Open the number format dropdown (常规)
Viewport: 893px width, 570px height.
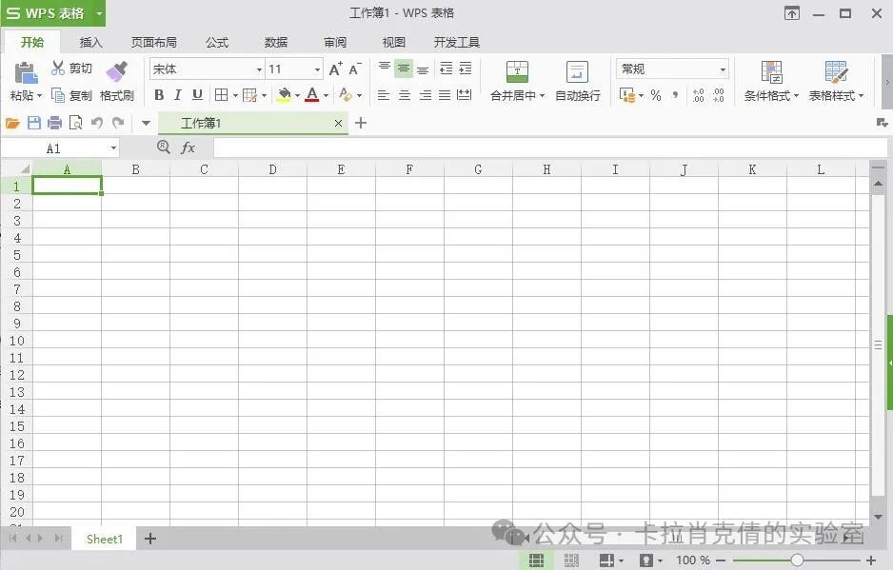tap(723, 69)
